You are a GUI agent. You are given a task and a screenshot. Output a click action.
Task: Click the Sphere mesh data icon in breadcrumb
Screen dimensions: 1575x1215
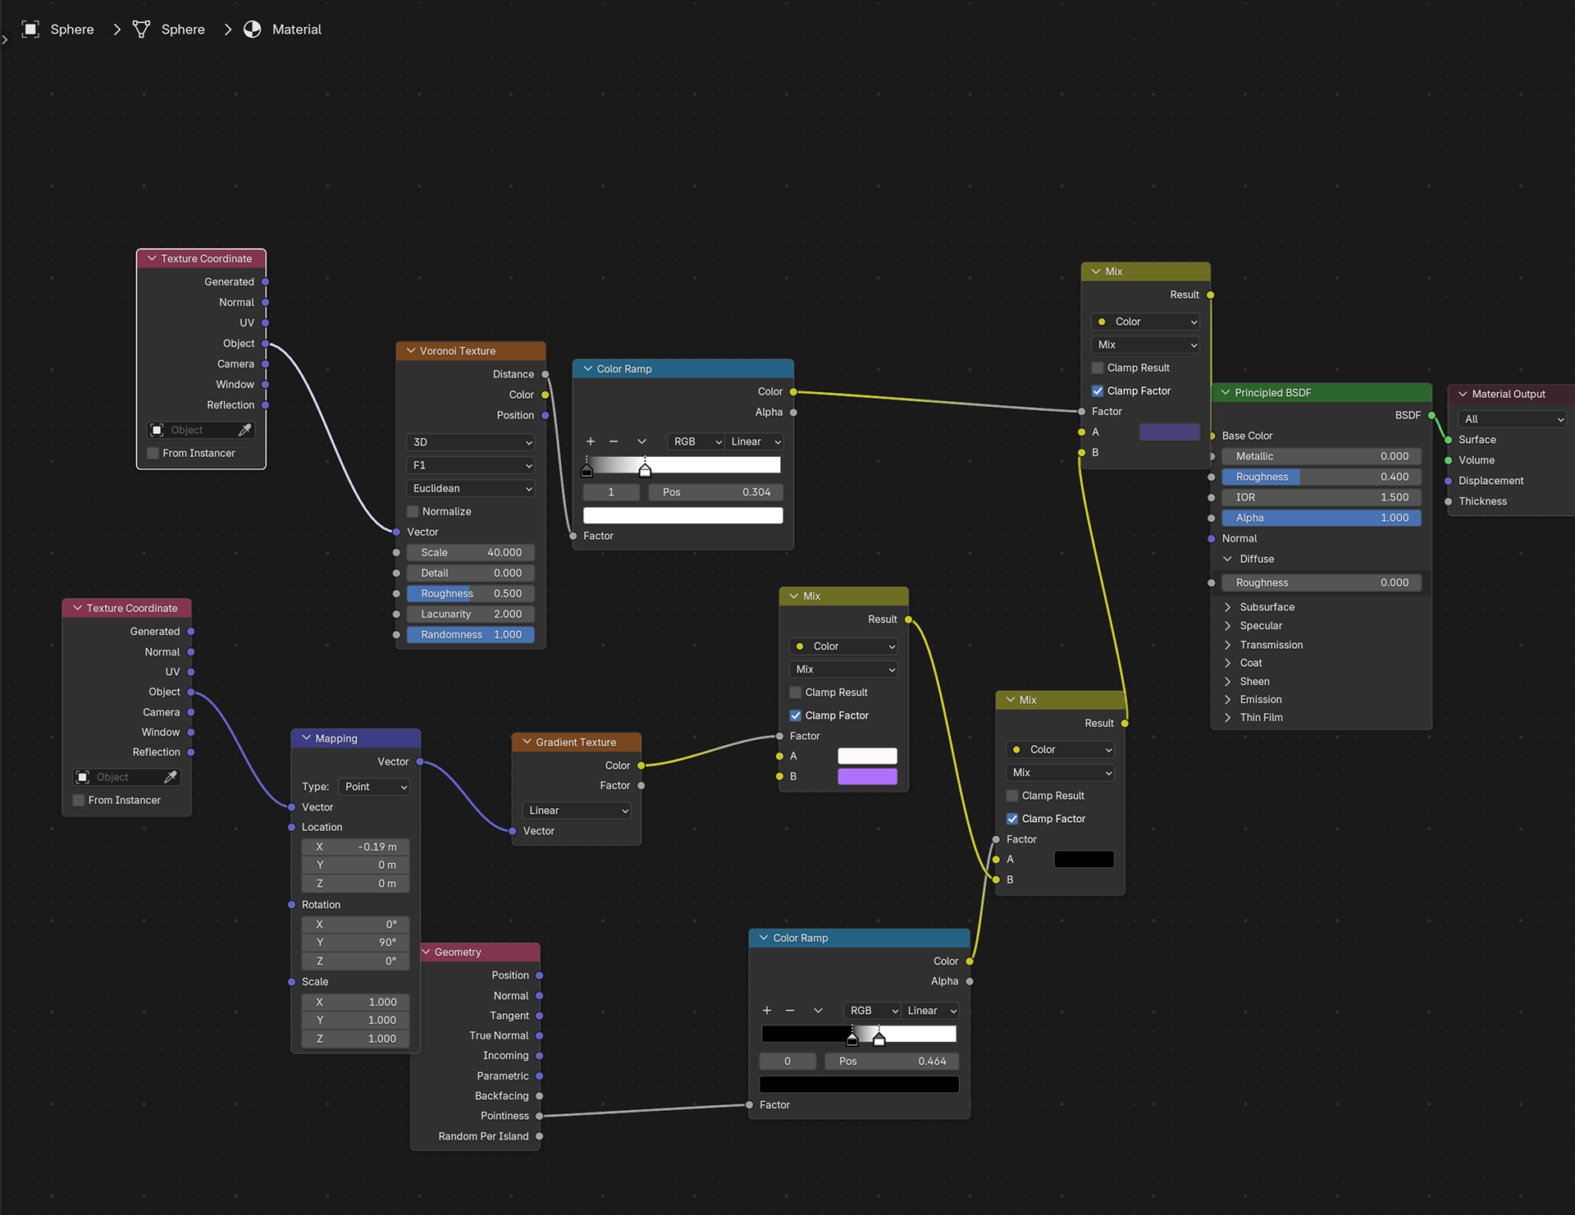click(141, 30)
